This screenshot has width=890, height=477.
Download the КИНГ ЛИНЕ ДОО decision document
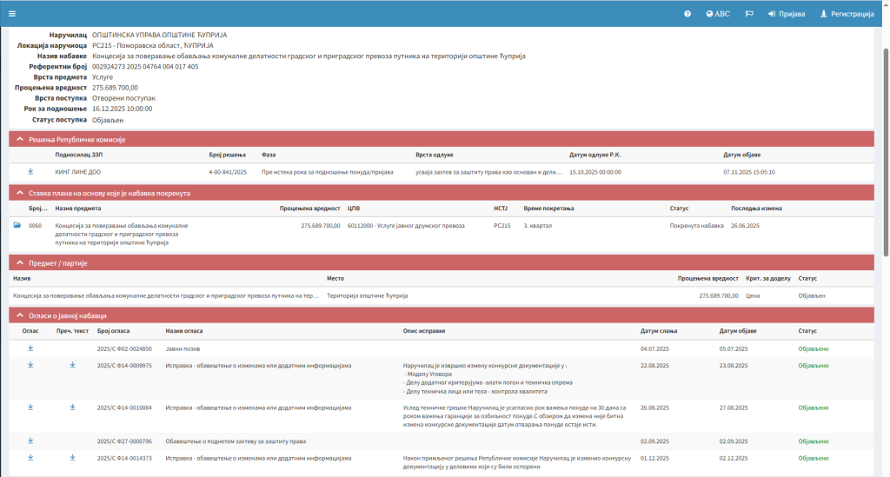[30, 172]
